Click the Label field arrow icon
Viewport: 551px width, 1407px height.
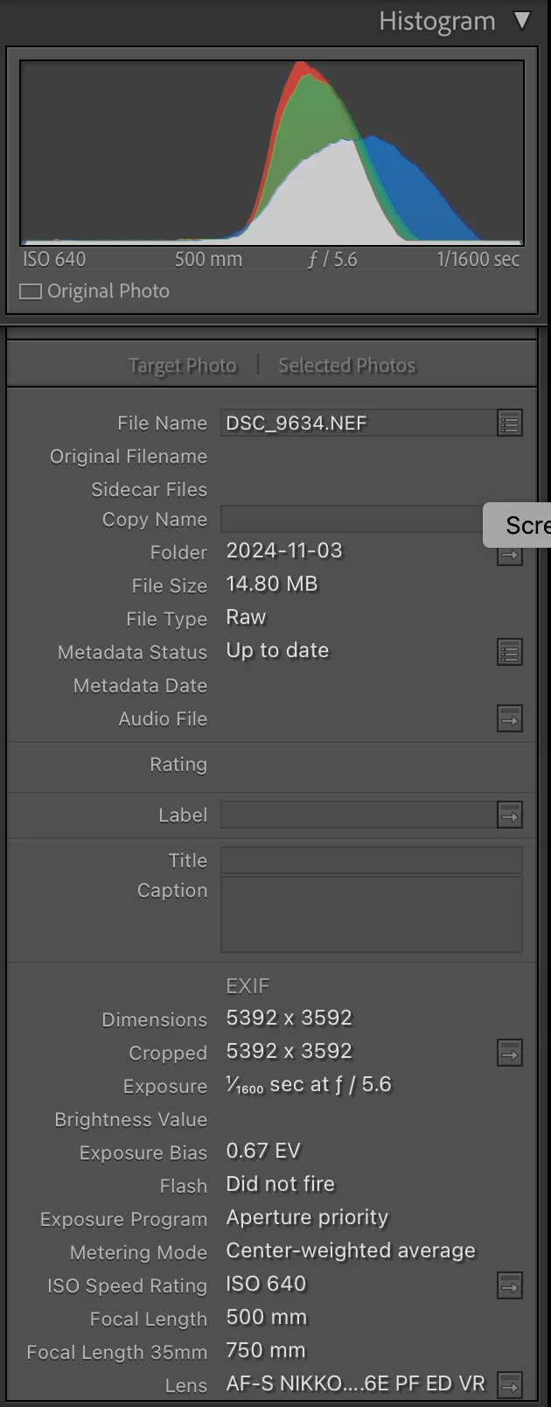pyautogui.click(x=510, y=815)
